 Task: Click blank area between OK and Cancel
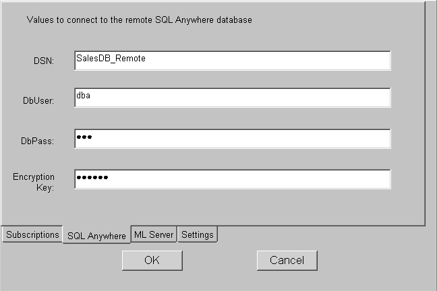pyautogui.click(x=219, y=260)
